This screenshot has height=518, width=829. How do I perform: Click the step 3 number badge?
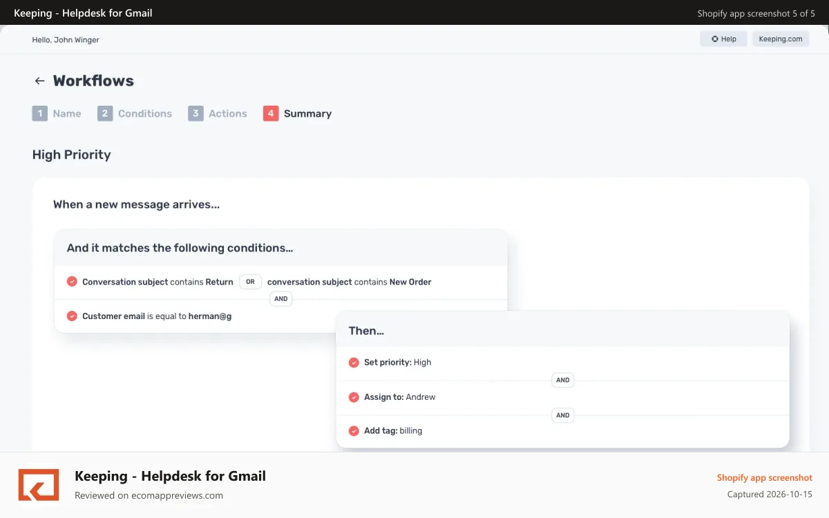(x=196, y=113)
